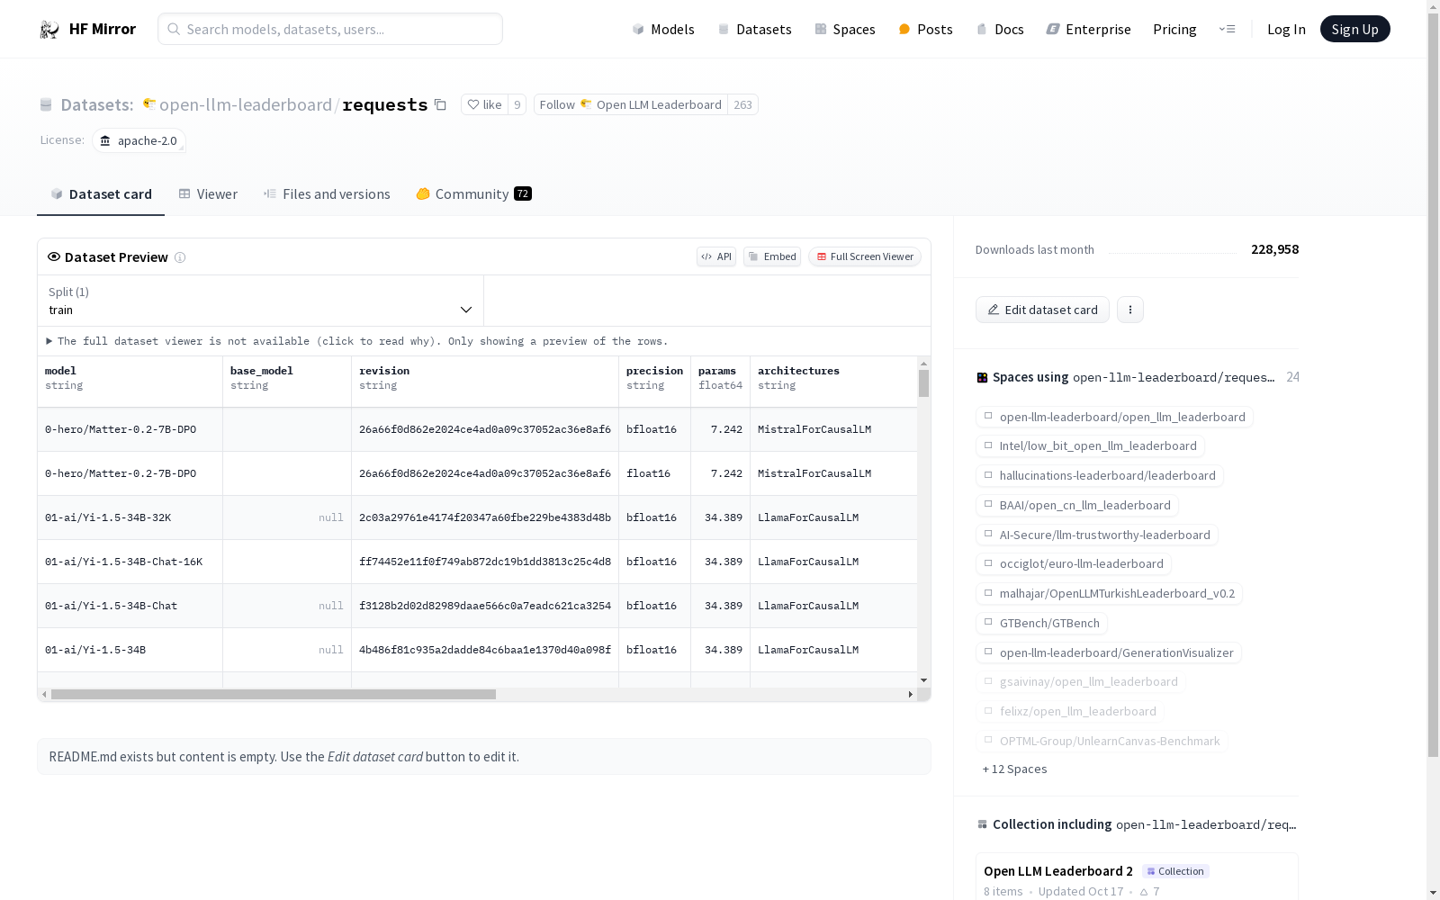Open the open-llm-leaderboard/GenerationVisualizer space
This screenshot has height=900, width=1440.
pos(1109,652)
